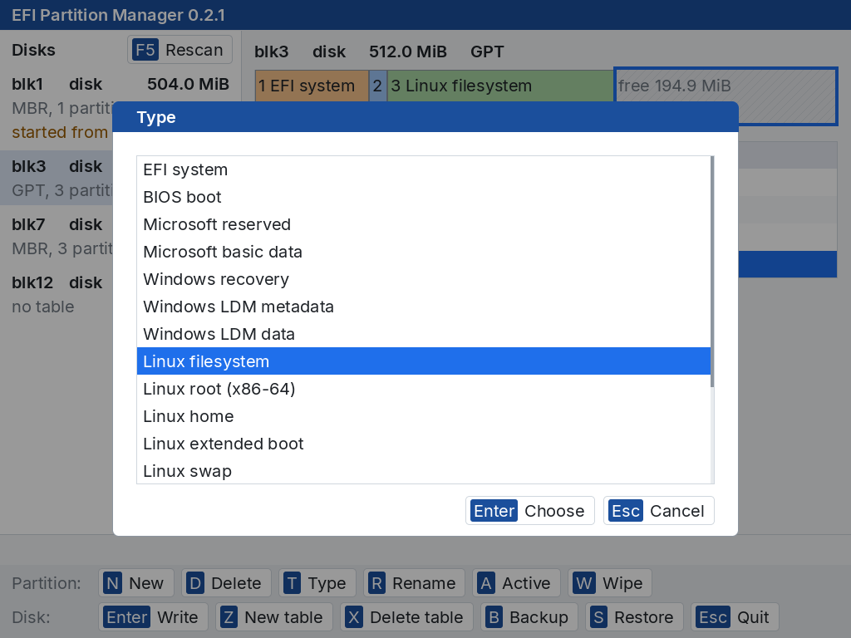851x638 pixels.
Task: Click the D Delete partition button
Action: (226, 583)
